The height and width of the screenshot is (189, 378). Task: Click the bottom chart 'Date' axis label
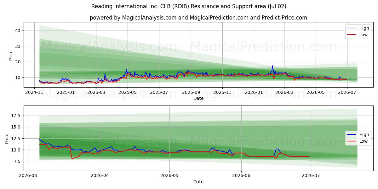pyautogui.click(x=198, y=182)
